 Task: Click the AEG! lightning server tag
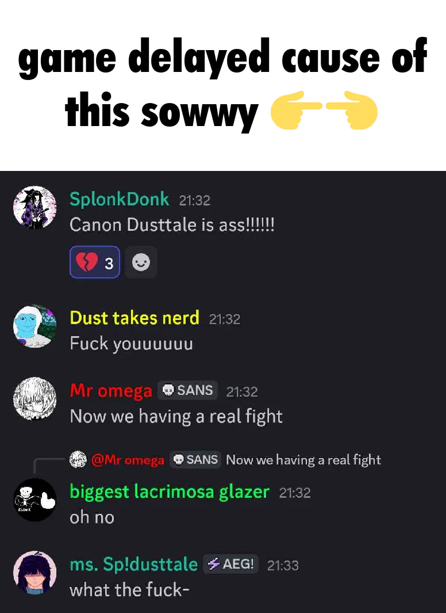(230, 564)
